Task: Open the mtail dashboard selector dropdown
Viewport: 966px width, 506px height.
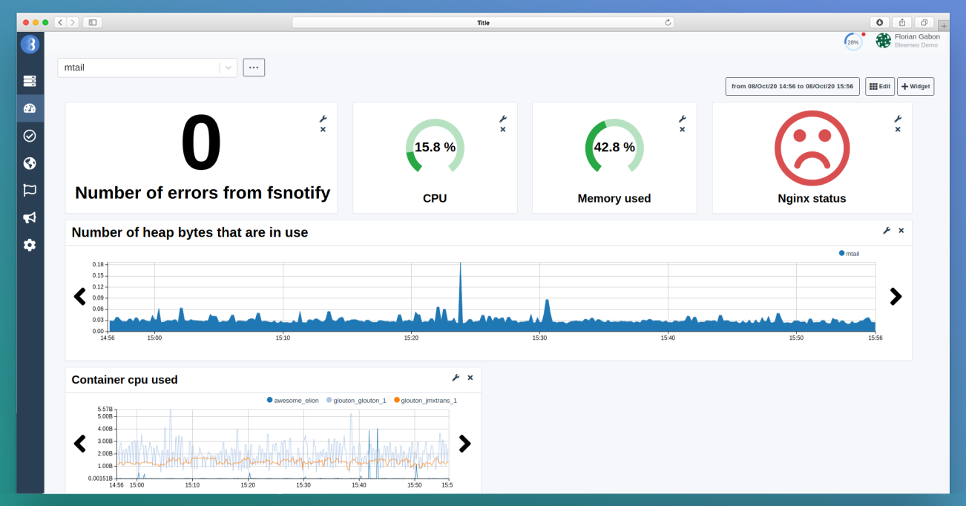Action: click(x=228, y=68)
